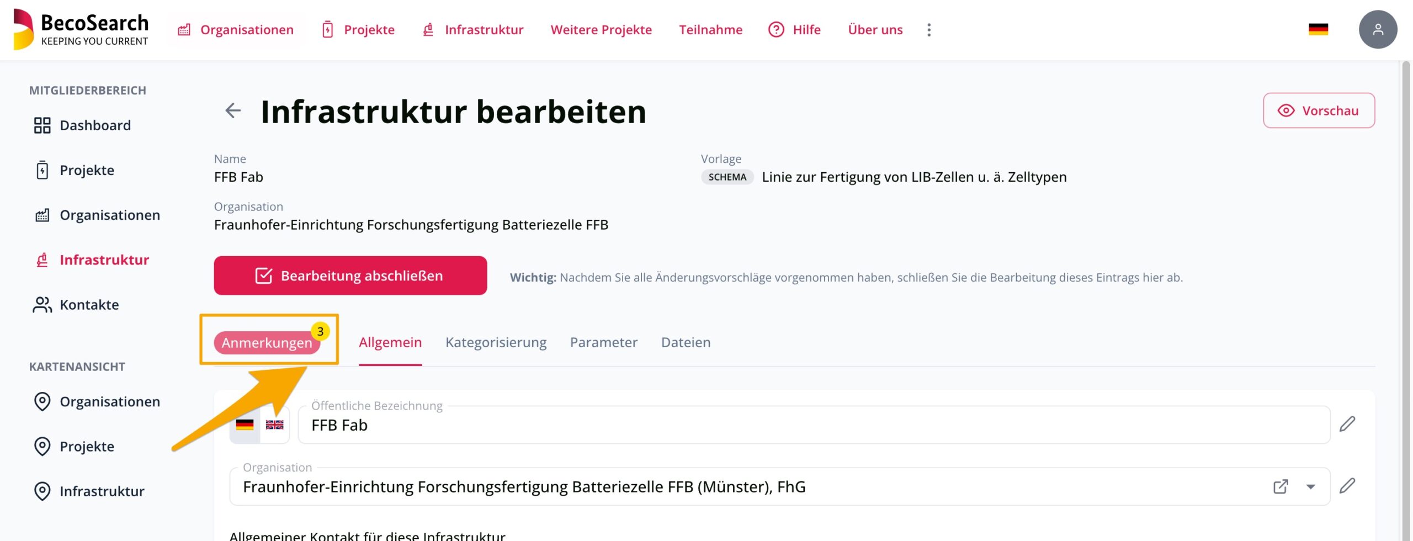Open the Organisation combo box field
1413x541 pixels.
[779, 486]
